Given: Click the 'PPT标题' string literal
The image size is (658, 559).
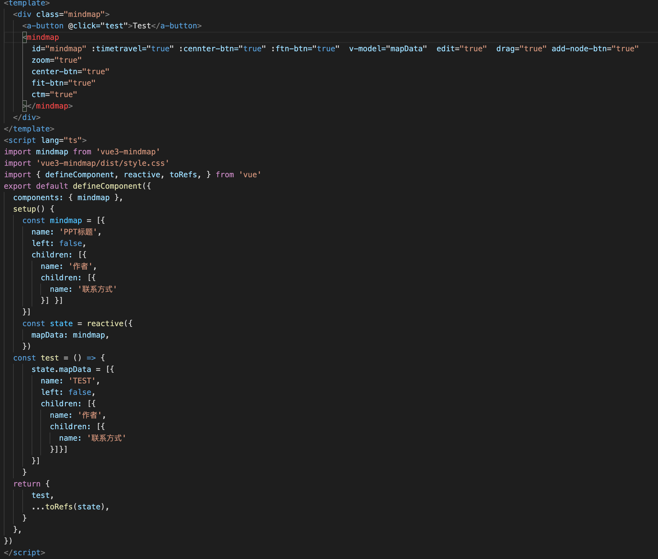Looking at the screenshot, I should (78, 232).
